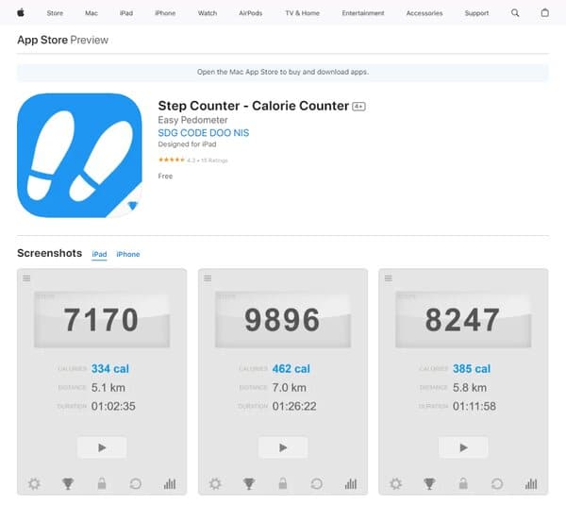Open hamburger menu in 9896 screenshot

pos(208,278)
